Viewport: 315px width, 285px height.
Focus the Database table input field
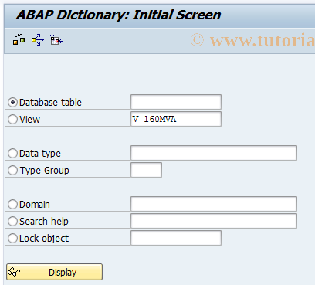point(176,102)
